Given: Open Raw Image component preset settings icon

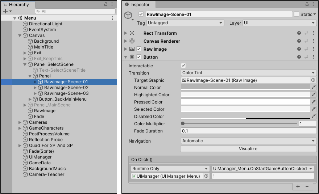Looking at the screenshot, I should pos(306,49).
